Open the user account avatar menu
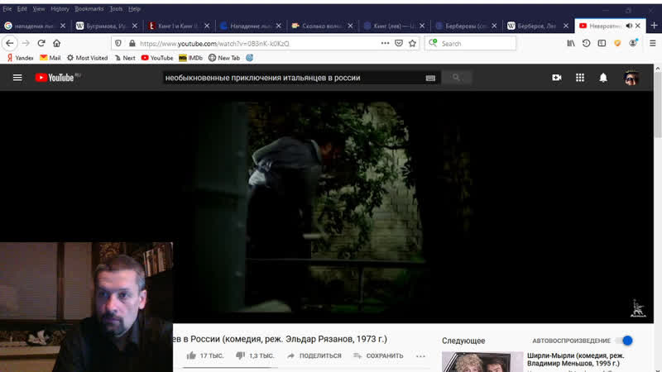 click(631, 78)
